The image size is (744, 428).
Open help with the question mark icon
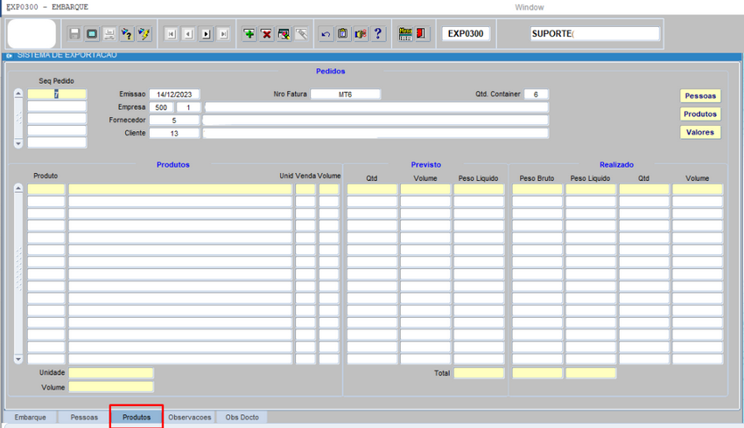click(378, 34)
